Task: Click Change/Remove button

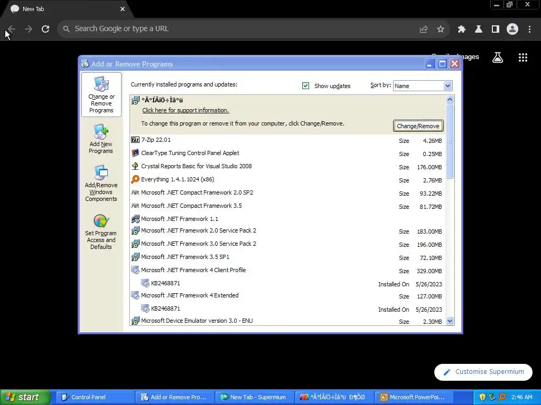Action: pos(418,126)
